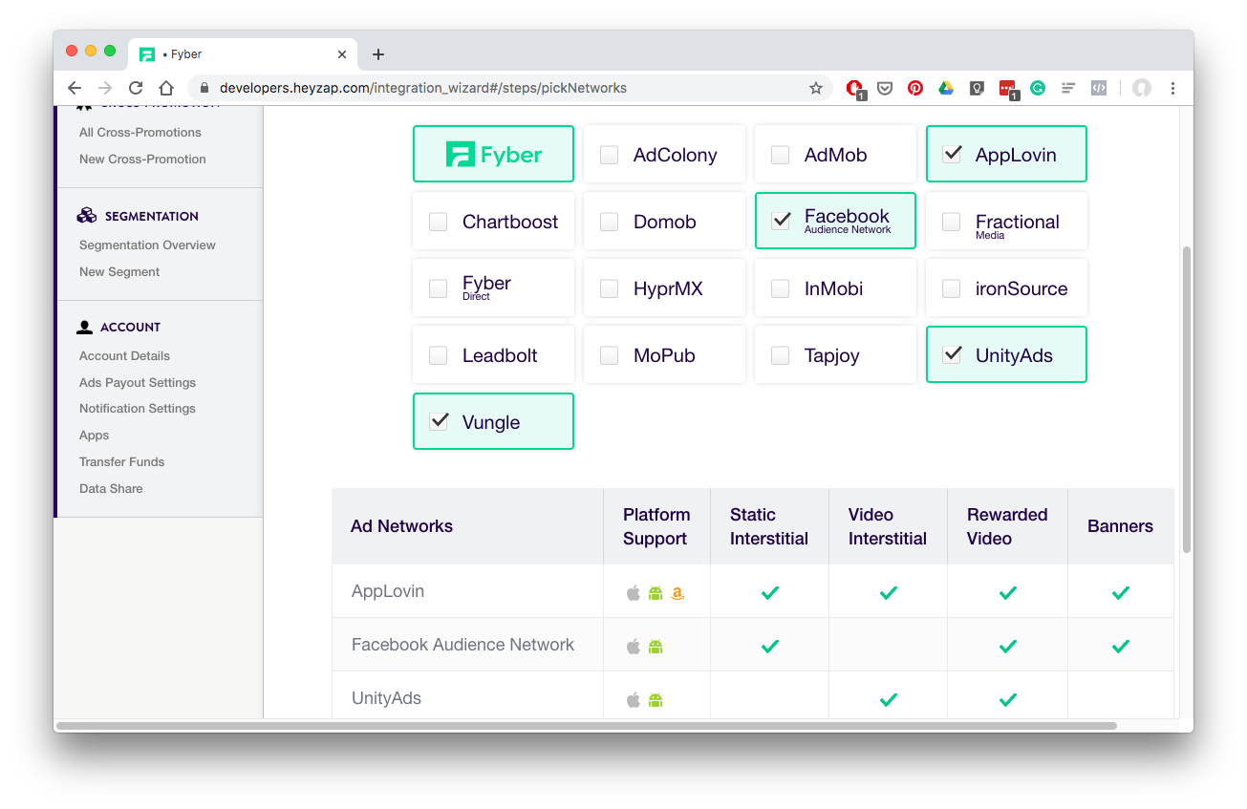Click the vertical page scrollbar
Image resolution: width=1247 pixels, height=809 pixels.
(1187, 399)
